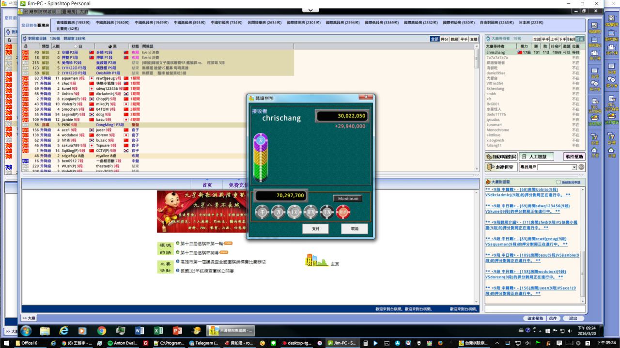Open the remote desktop Start orb
620x348 pixels.
click(x=26, y=331)
